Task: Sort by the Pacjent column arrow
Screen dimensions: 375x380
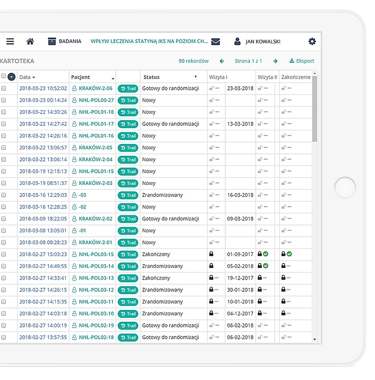Action: [113, 78]
